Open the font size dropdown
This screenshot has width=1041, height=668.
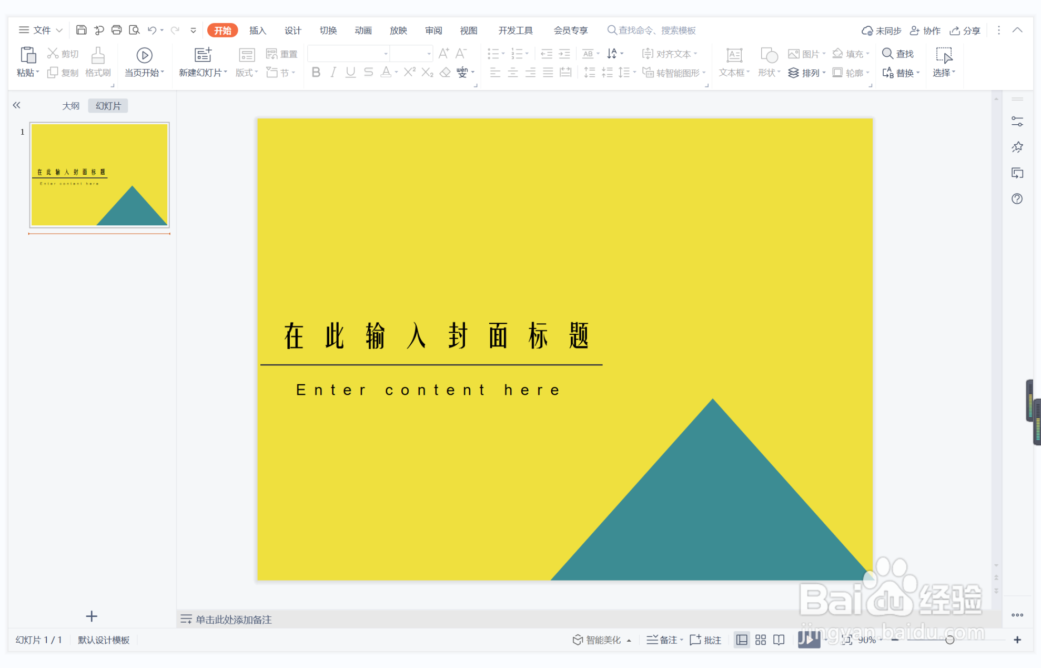(x=428, y=53)
